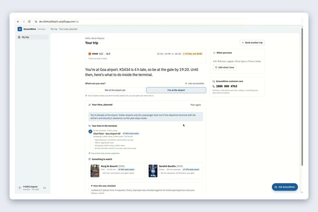Reload the page with the refresh icon
This screenshot has width=318, height=212.
tap(29, 21)
